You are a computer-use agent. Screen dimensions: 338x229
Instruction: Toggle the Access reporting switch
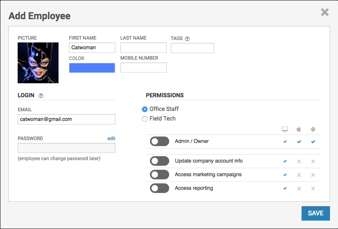click(160, 188)
